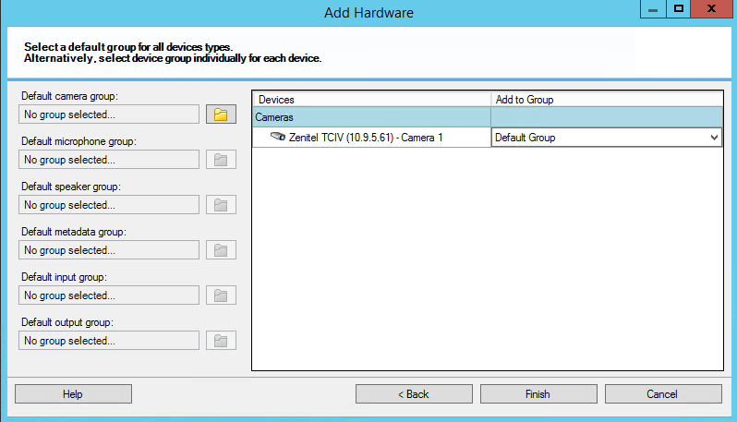
Task: Click the Help button
Action: click(x=73, y=394)
